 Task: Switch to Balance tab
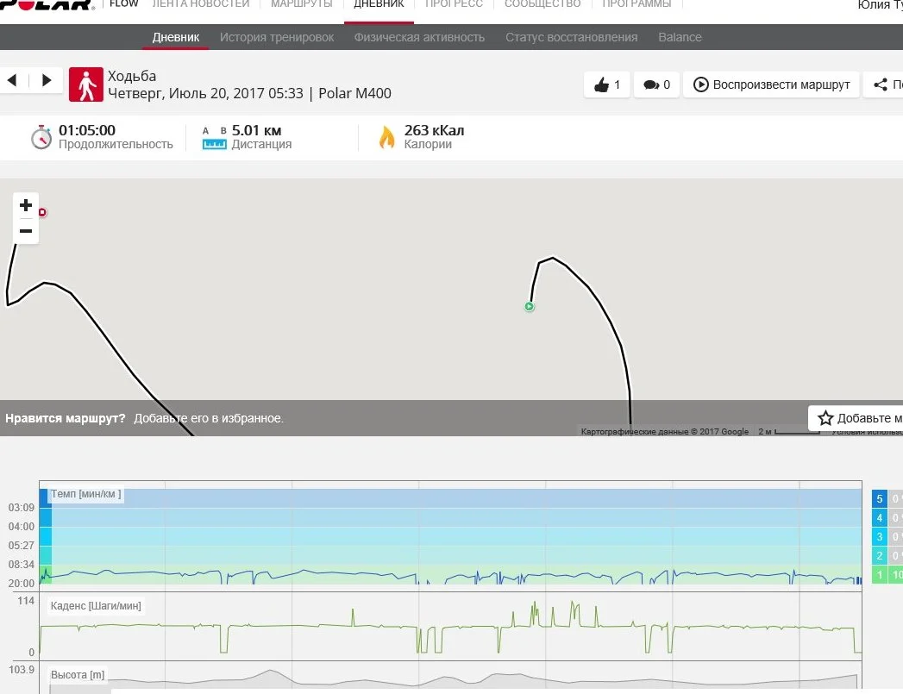[x=680, y=37]
